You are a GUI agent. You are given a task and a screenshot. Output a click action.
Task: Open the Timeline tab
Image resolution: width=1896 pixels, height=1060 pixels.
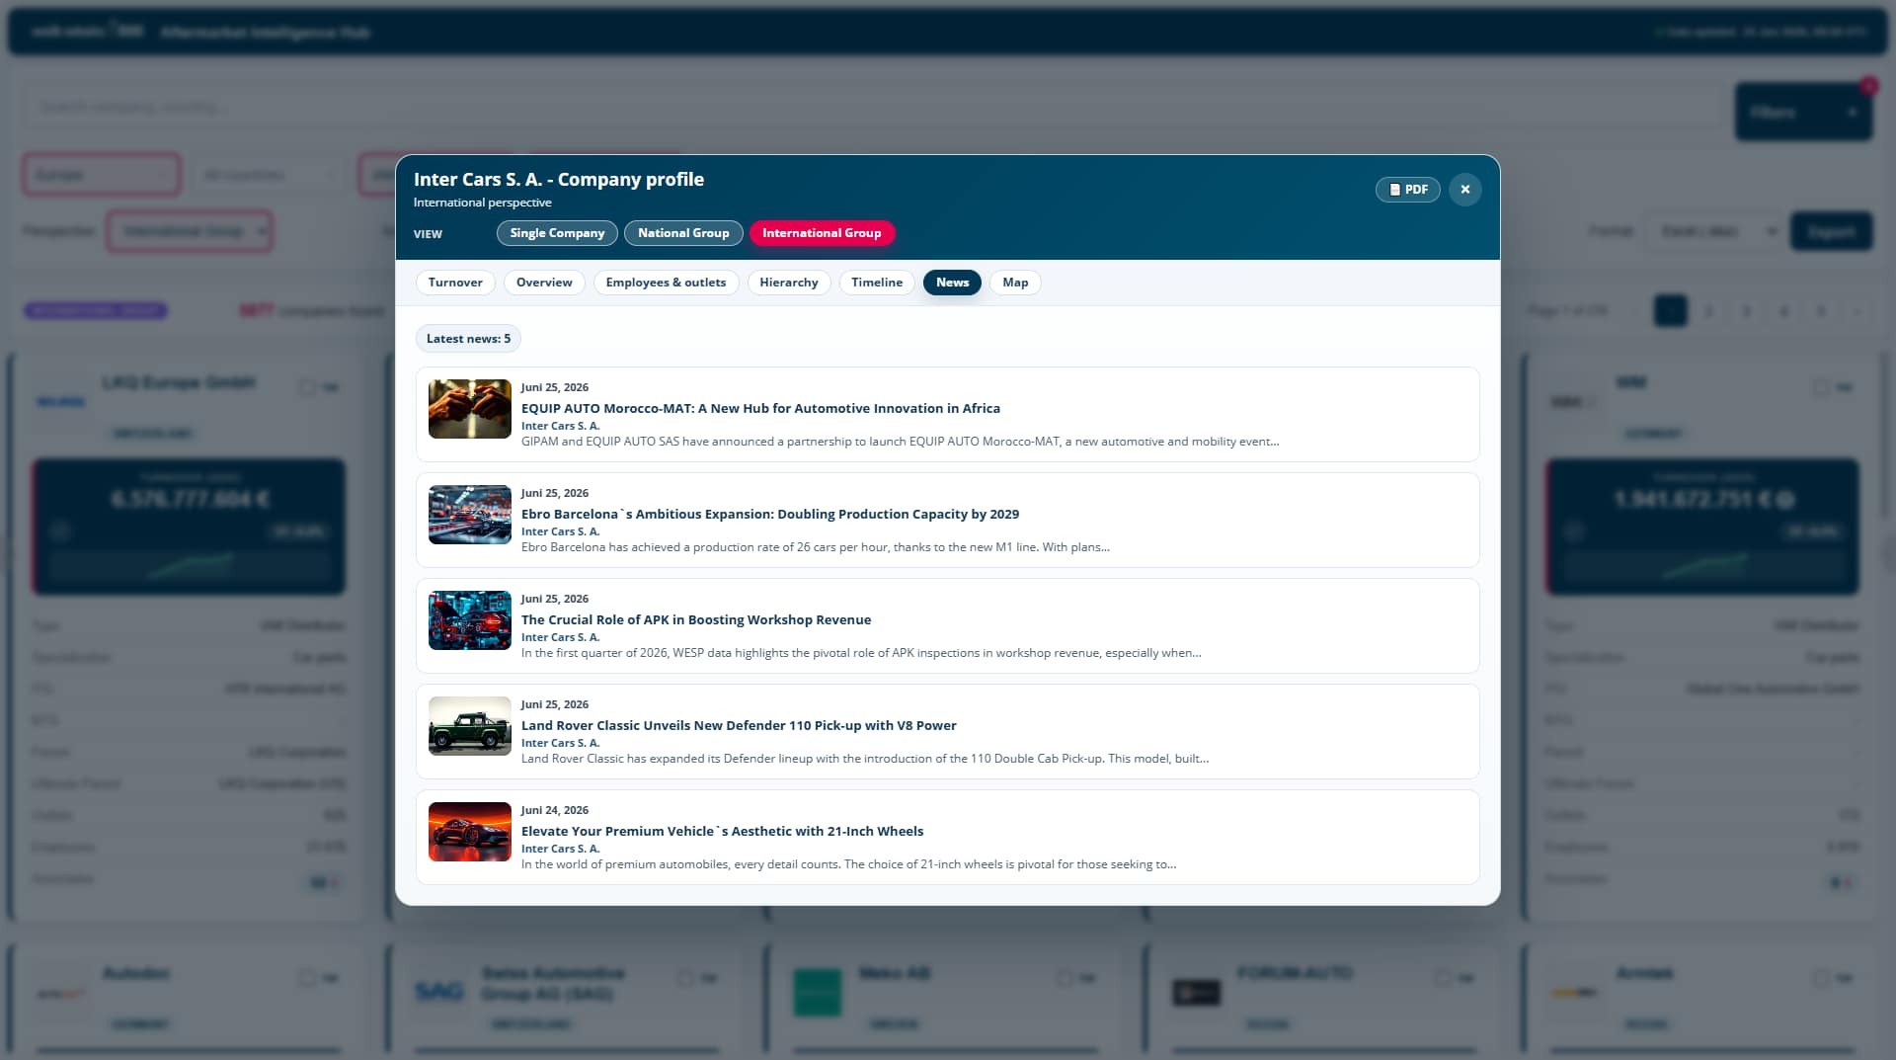click(x=877, y=283)
